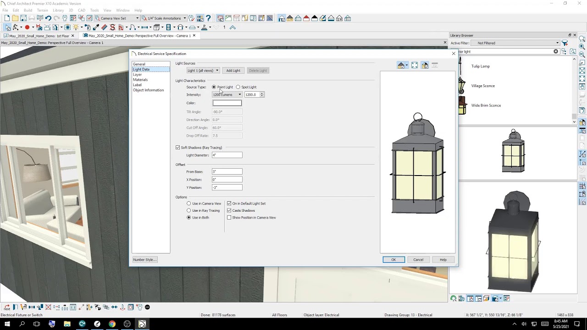Open the Terrain menu
The height and width of the screenshot is (330, 587).
42,10
